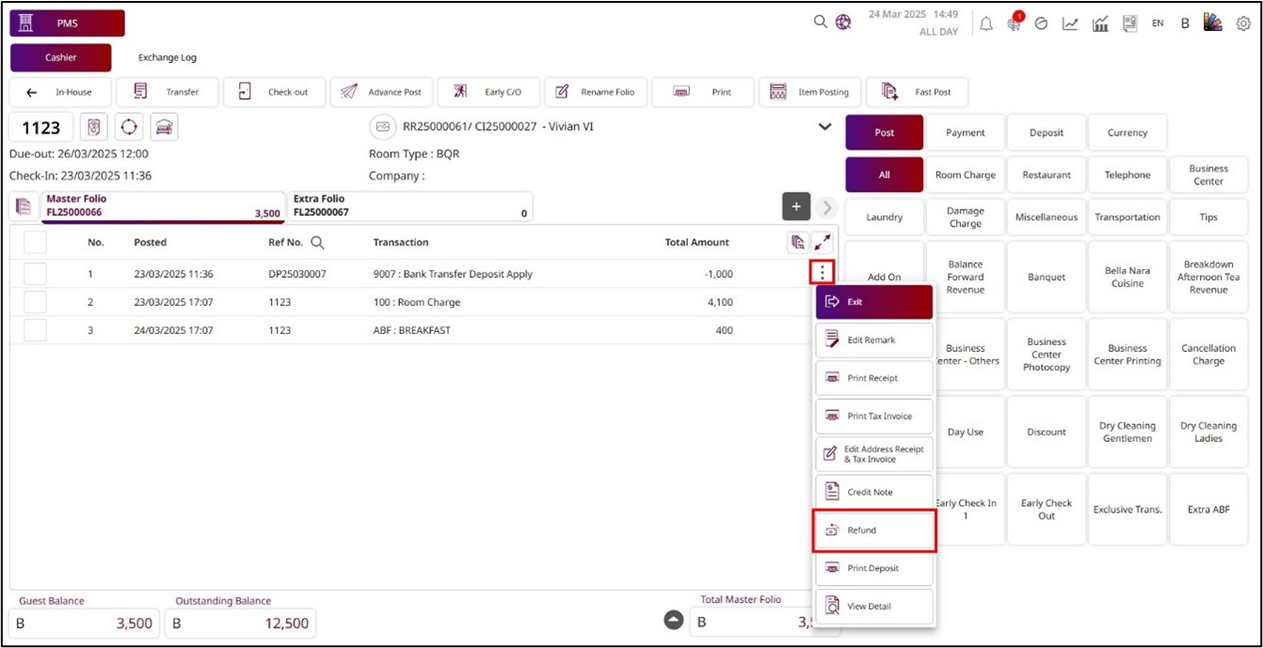
Task: Click the three-dot menu icon for row 1
Action: [823, 273]
